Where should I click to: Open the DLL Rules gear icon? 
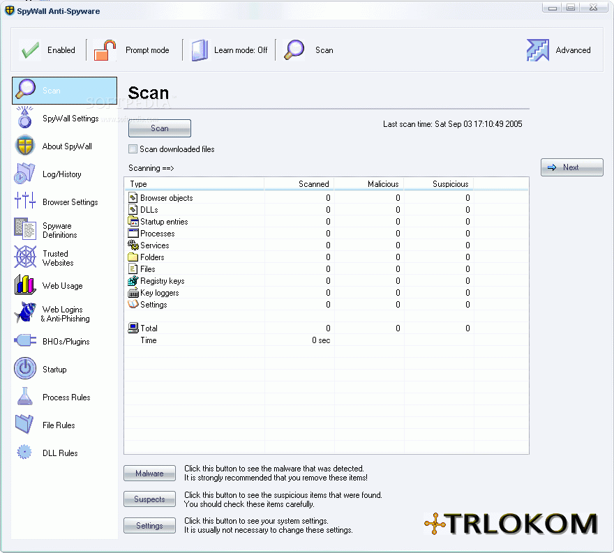(x=24, y=452)
